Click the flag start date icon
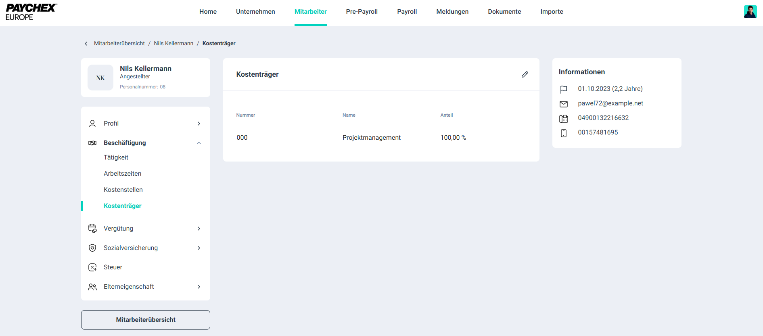The image size is (763, 336). (x=563, y=89)
